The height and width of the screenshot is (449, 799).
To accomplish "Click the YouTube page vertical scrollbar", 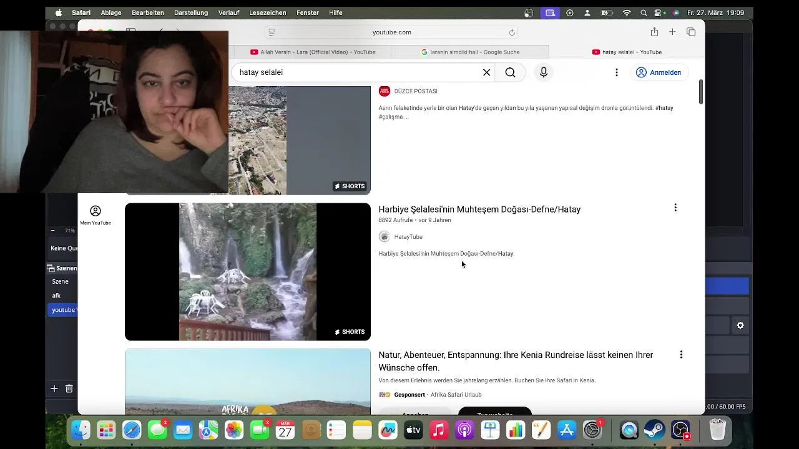I will 701,92.
